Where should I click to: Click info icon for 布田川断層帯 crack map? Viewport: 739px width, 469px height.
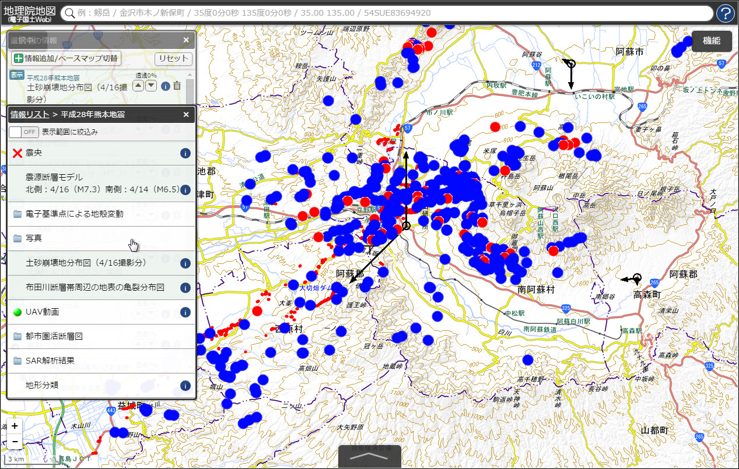[x=185, y=288]
